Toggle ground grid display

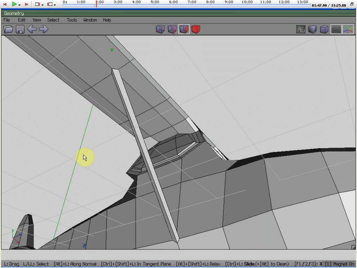point(336,29)
